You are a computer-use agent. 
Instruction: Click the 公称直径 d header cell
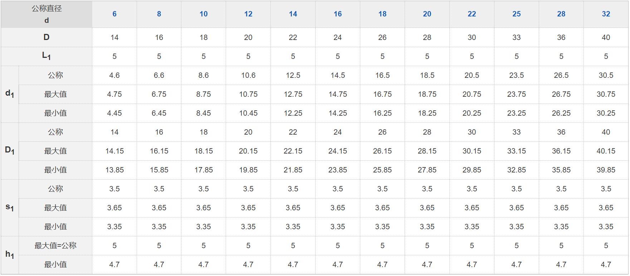[x=47, y=14]
